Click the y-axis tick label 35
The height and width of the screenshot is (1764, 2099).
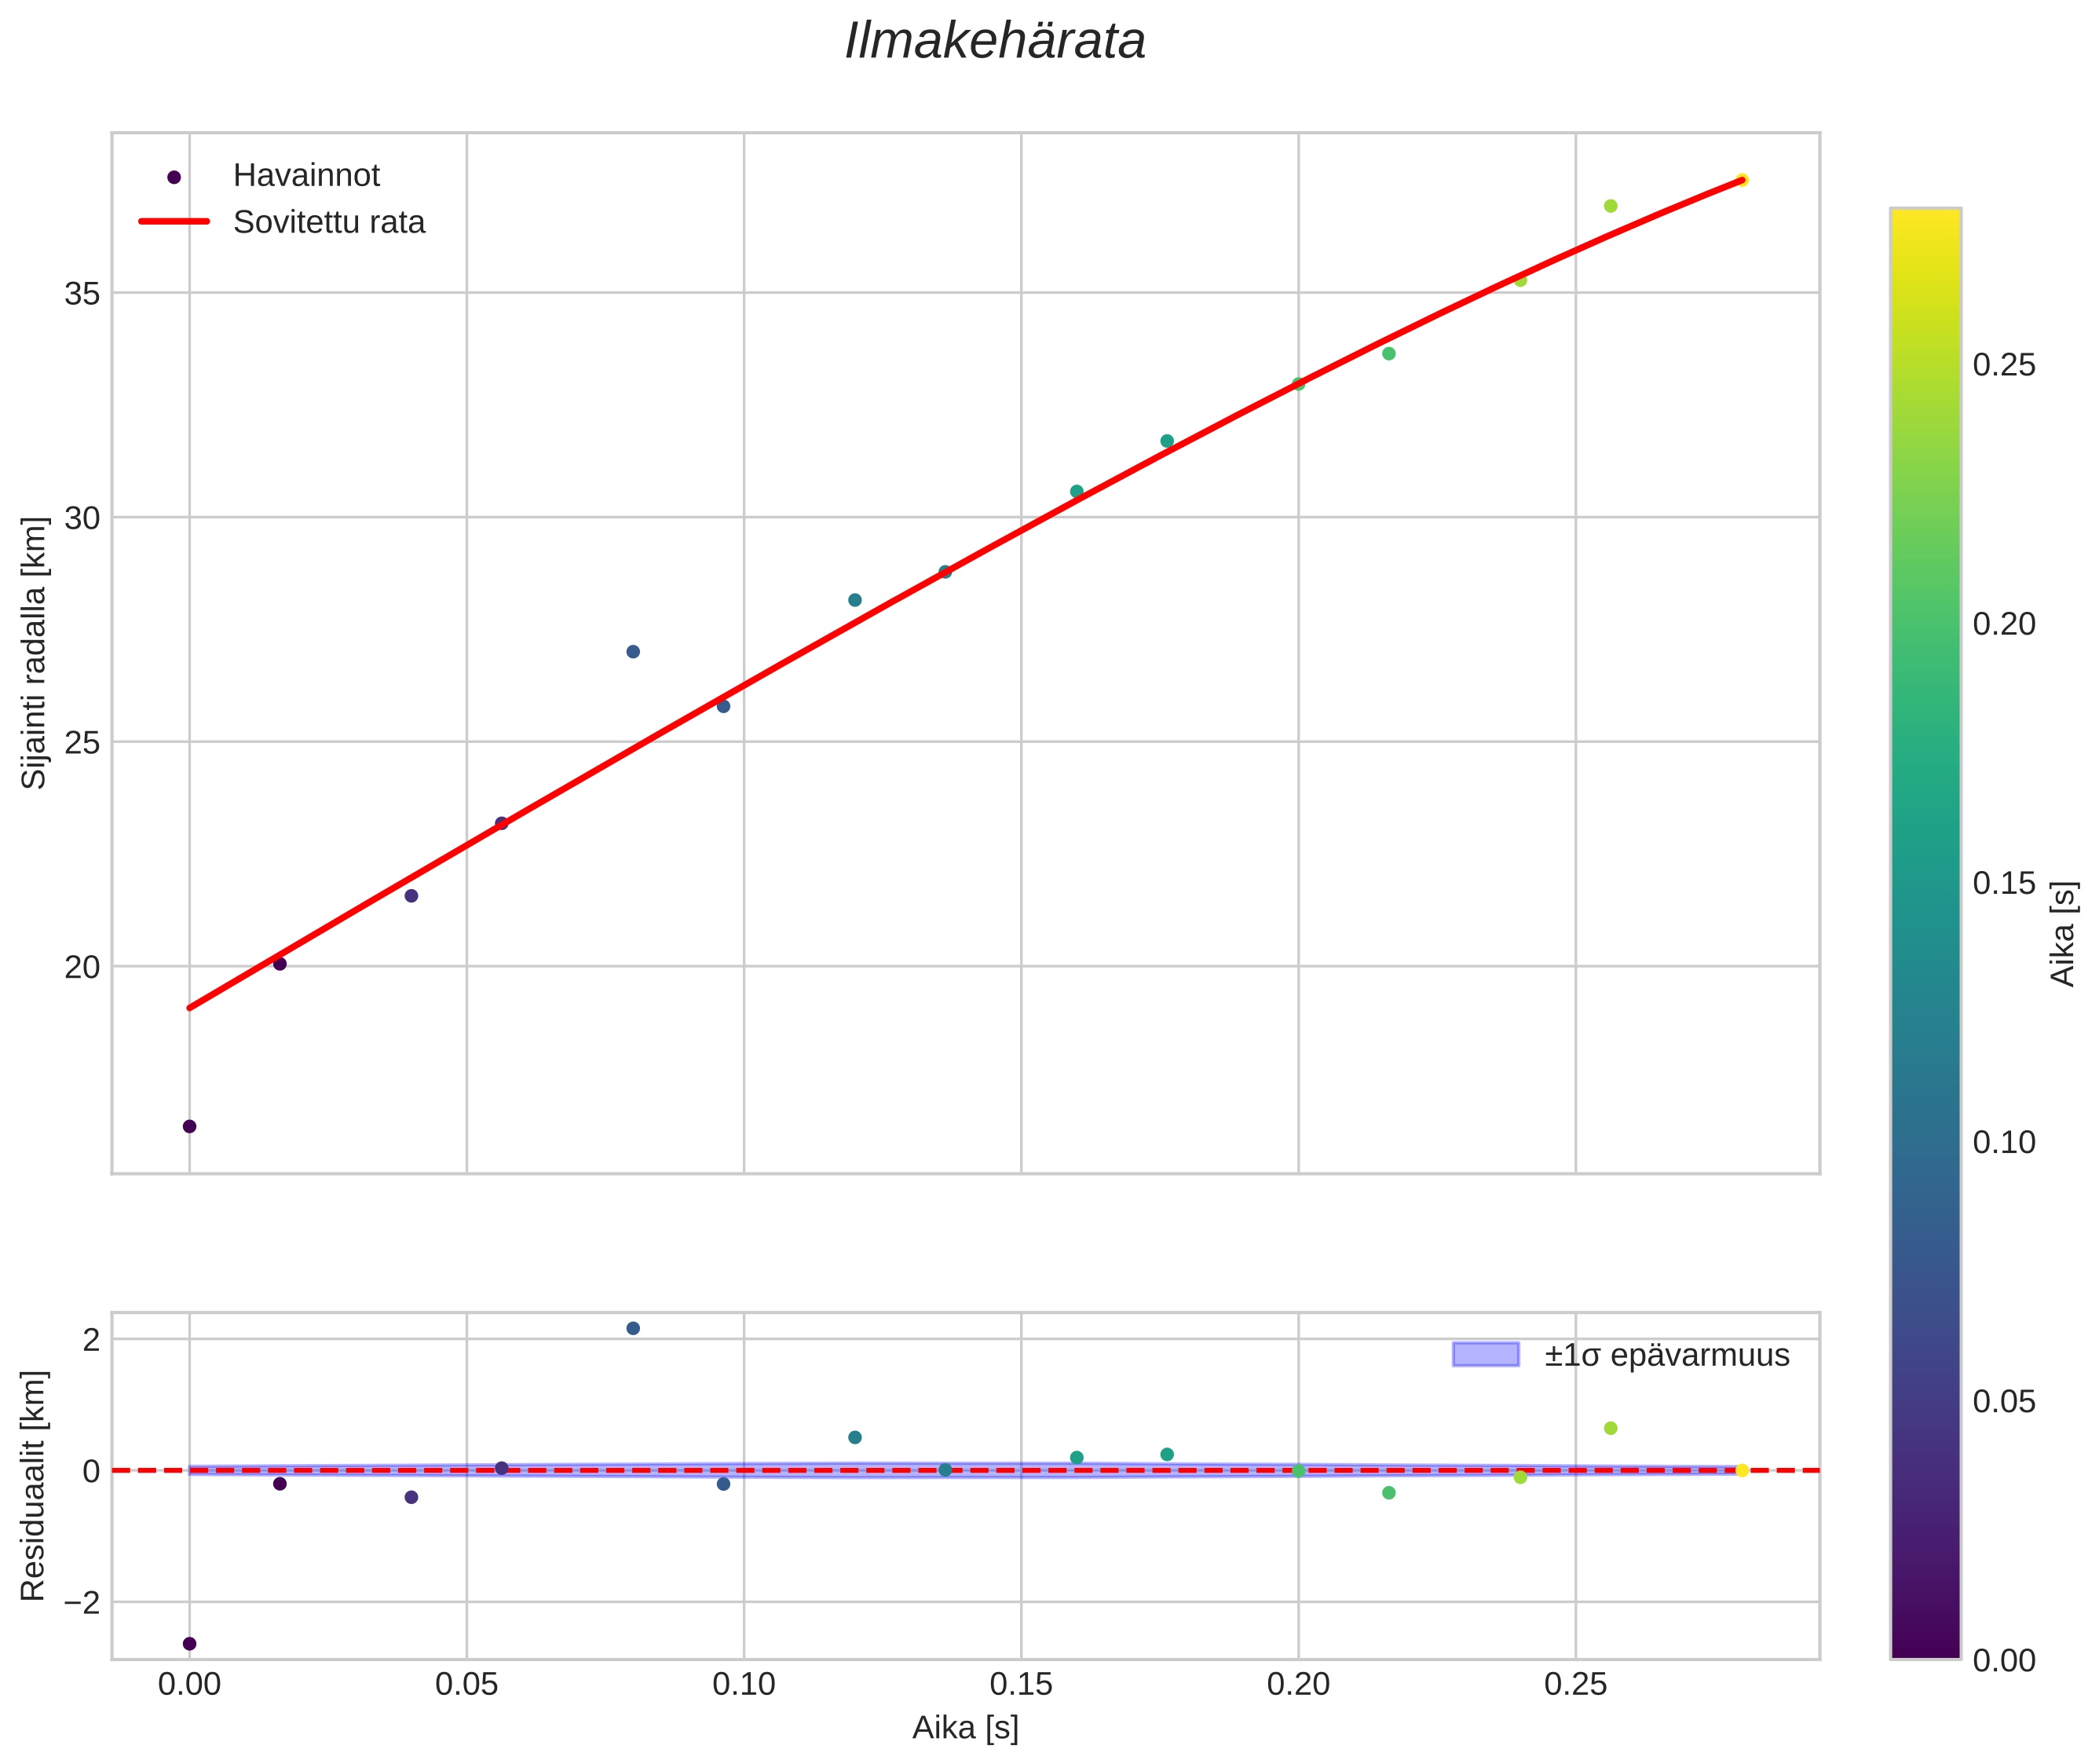point(82,294)
